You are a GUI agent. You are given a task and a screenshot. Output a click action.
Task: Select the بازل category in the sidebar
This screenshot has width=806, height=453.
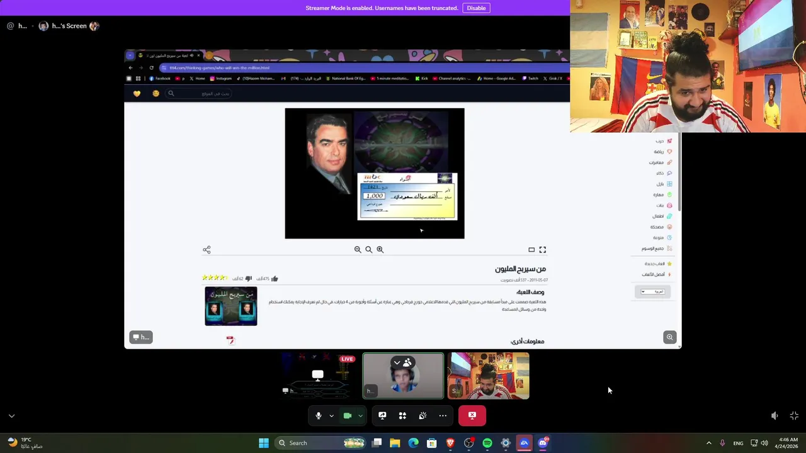coord(664,184)
